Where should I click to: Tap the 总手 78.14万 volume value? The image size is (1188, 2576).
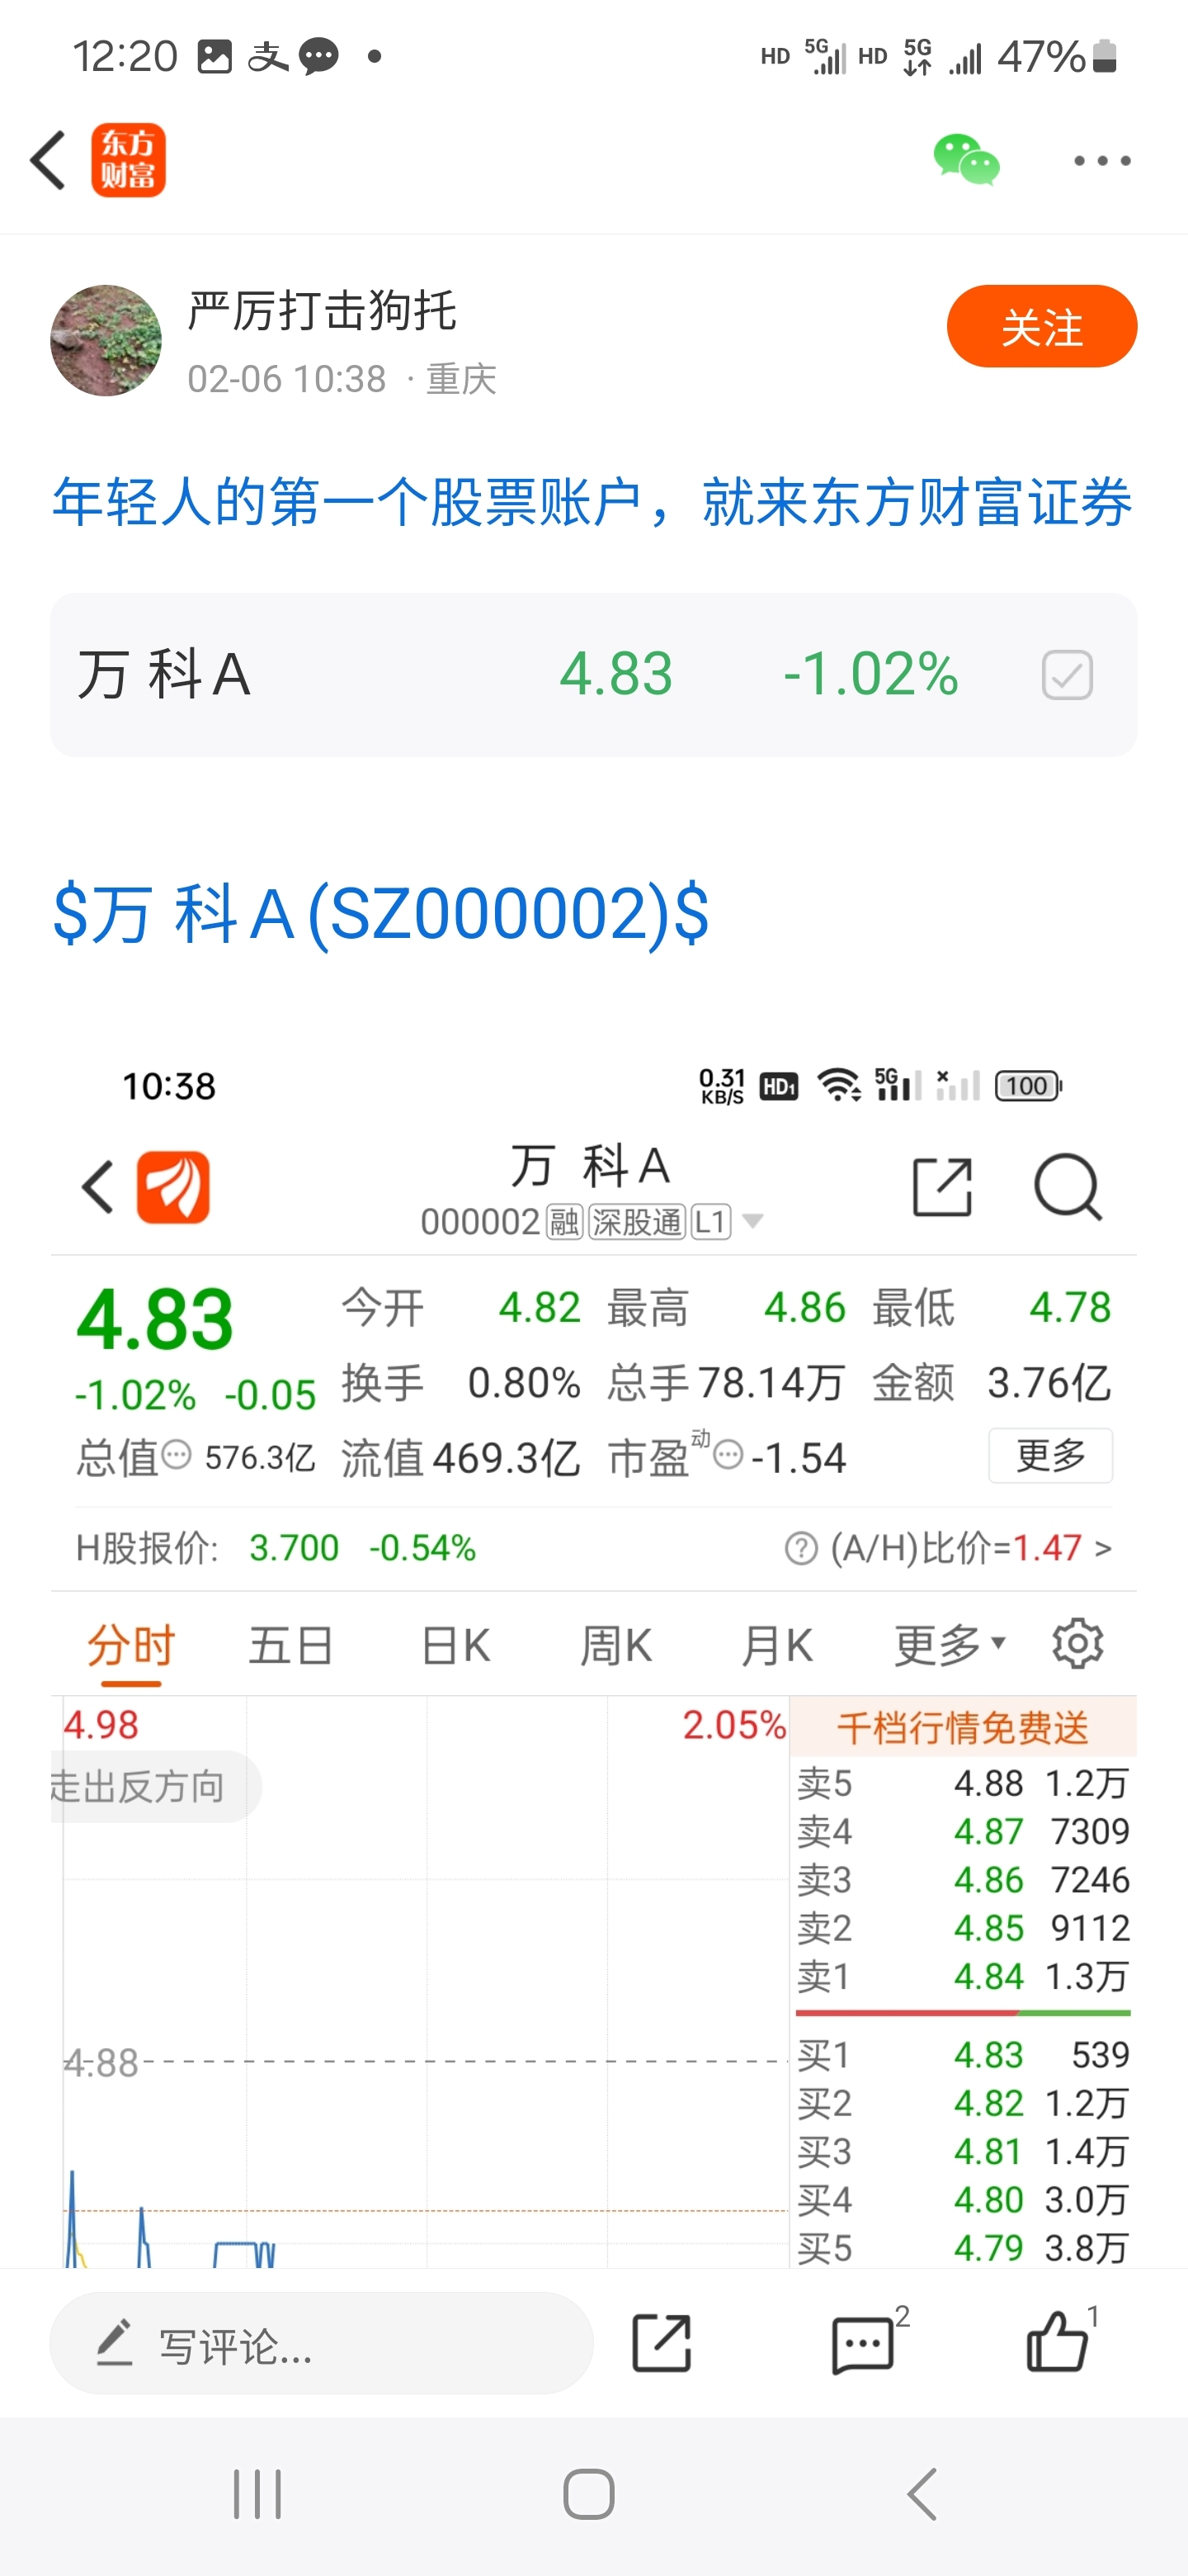pyautogui.click(x=771, y=1383)
